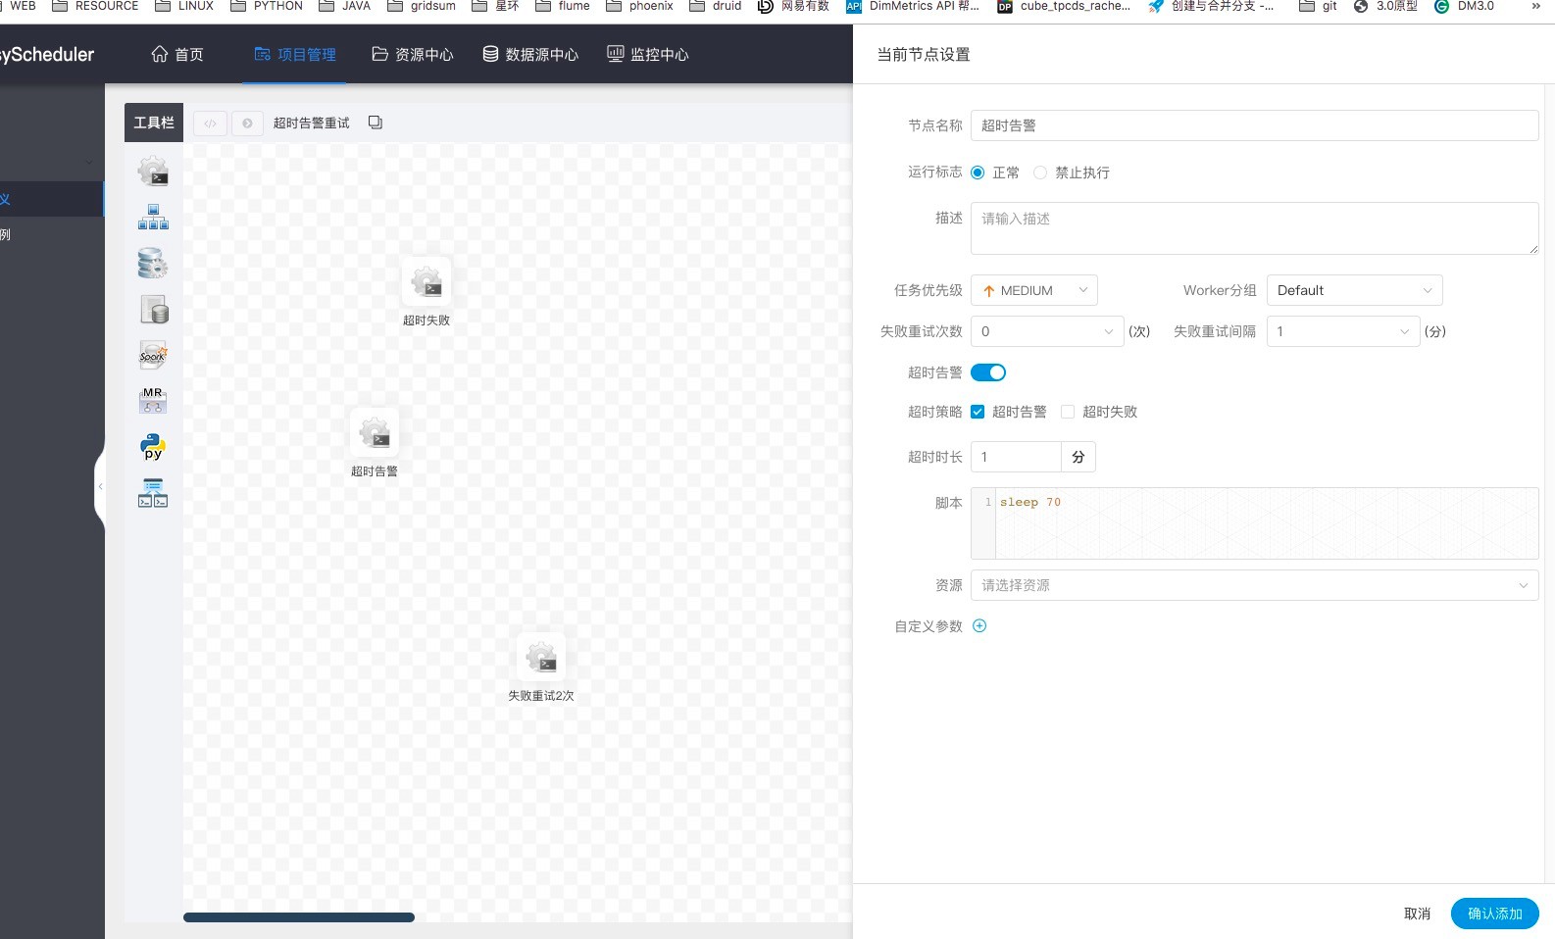This screenshot has height=939, width=1555.
Task: Click the 确认添加 button
Action: (x=1495, y=914)
